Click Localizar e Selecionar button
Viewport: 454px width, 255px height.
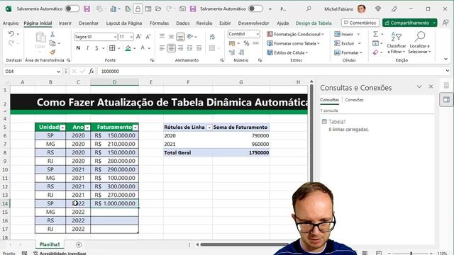[x=419, y=42]
